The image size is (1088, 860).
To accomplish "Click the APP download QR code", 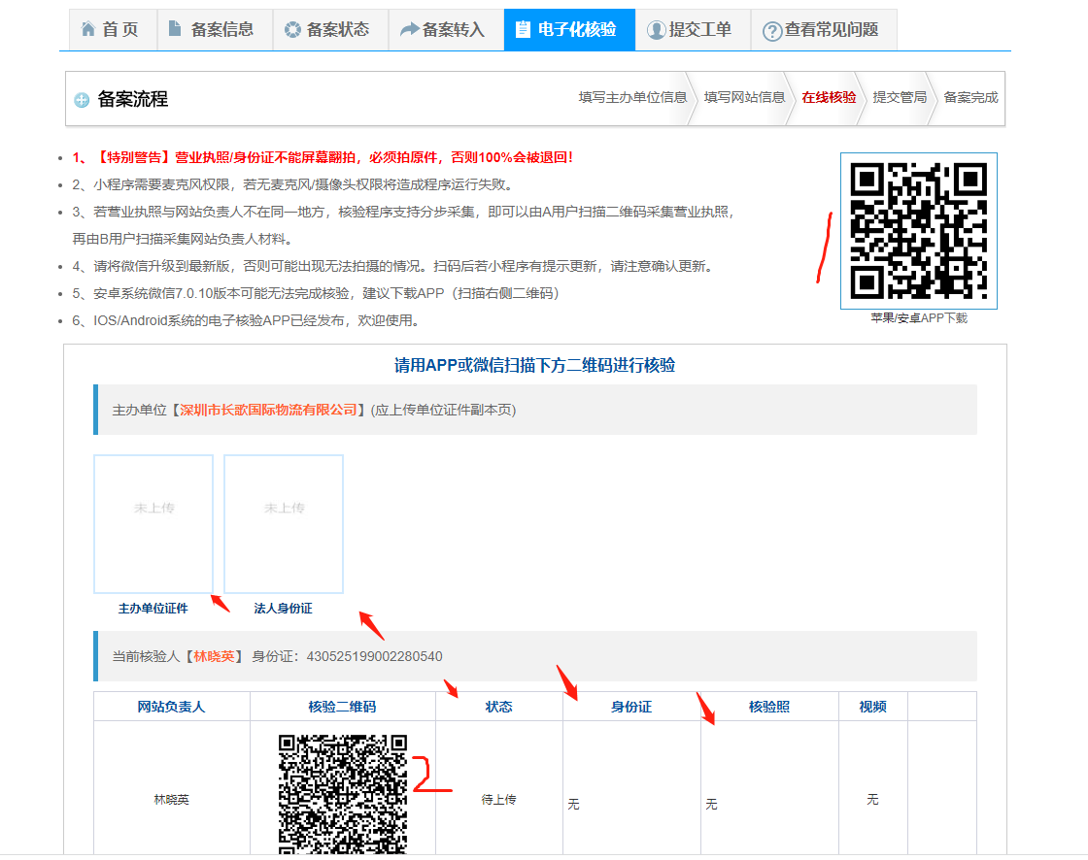I will pyautogui.click(x=918, y=231).
